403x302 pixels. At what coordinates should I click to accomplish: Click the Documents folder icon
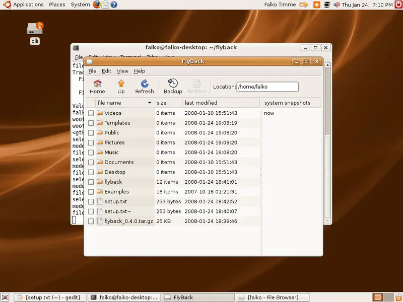(x=100, y=162)
